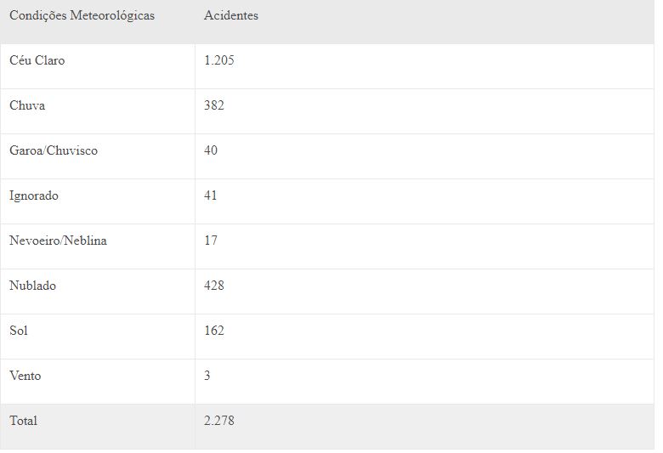Click the Condições Meteorológicas column header

pos(82,15)
